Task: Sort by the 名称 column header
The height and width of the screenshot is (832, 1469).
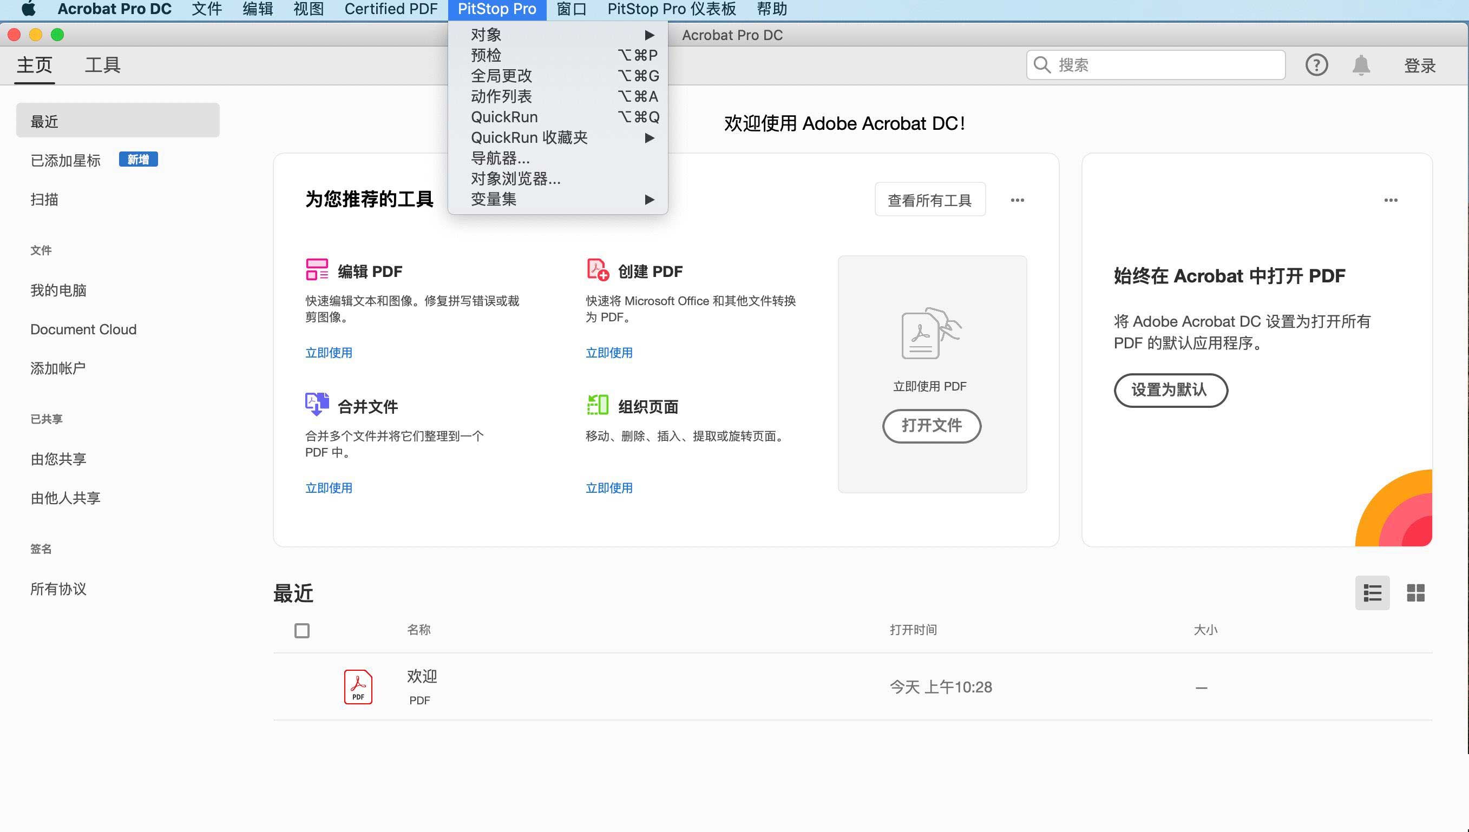Action: point(418,630)
